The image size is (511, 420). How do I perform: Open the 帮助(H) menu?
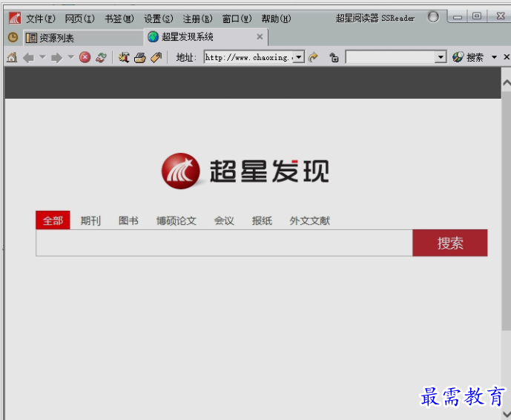pos(276,19)
